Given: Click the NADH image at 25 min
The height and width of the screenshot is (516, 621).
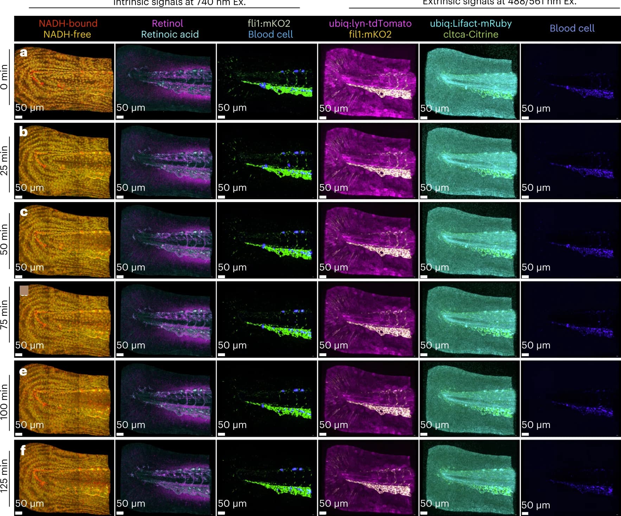Looking at the screenshot, I should pos(64,161).
